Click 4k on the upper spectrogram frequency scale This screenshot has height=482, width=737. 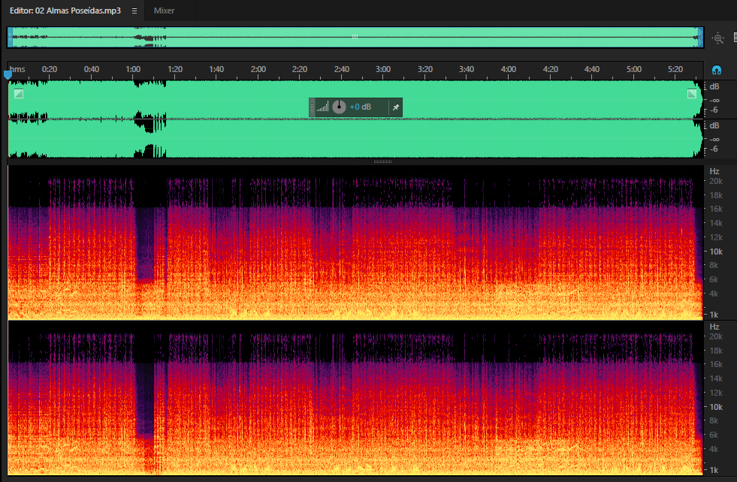tap(714, 294)
